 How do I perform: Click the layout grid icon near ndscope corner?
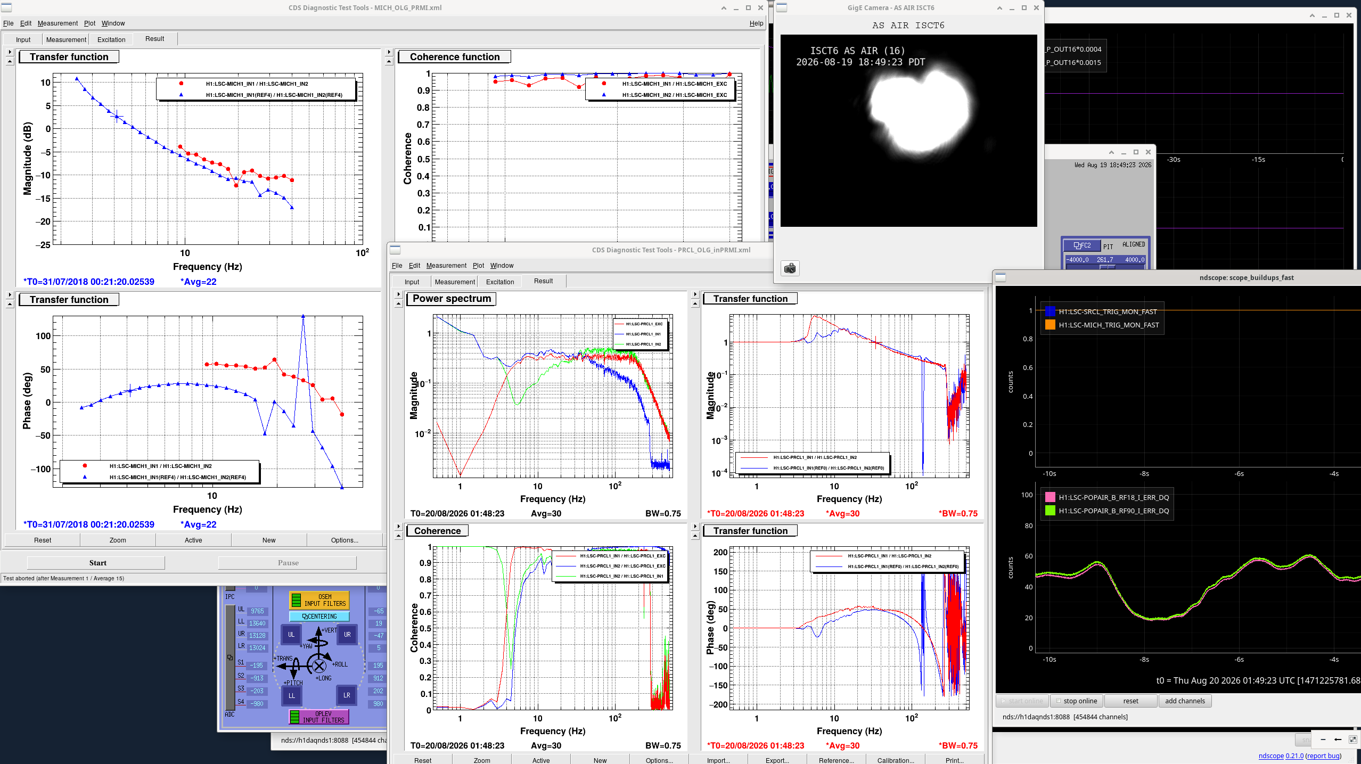[x=1352, y=740]
